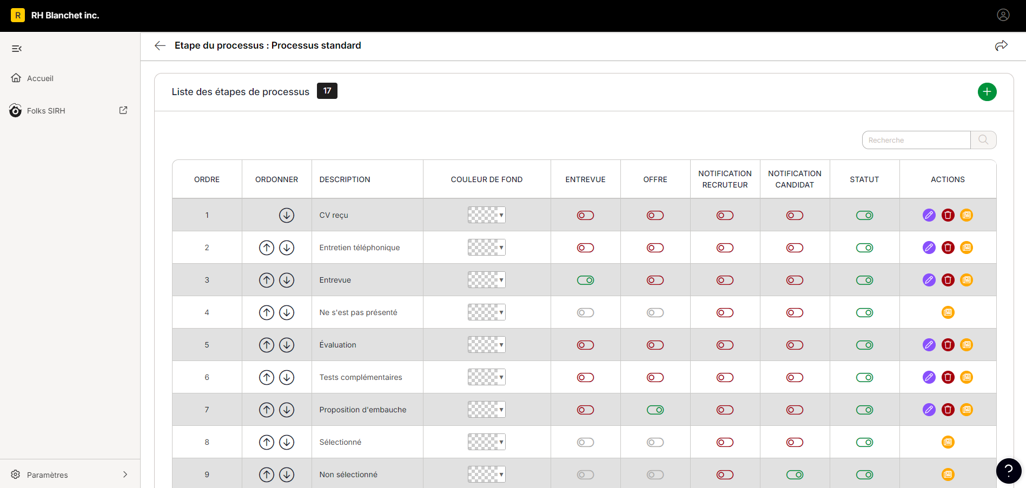Open background color dropdown for Entrevue
Screen dimensions: 1026x488
pyautogui.click(x=487, y=280)
